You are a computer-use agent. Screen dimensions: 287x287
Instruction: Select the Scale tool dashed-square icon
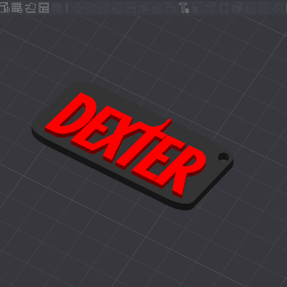tap(104, 8)
